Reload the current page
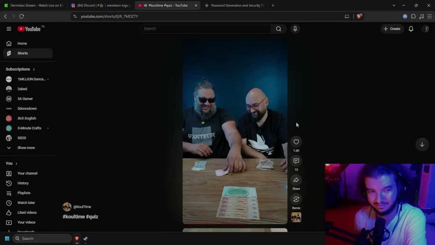Image resolution: width=435 pixels, height=245 pixels. tap(22, 16)
